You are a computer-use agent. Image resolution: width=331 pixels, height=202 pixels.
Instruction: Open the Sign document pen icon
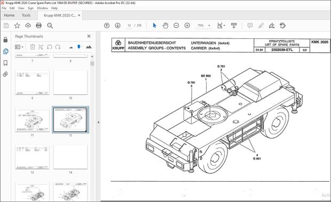pyautogui.click(x=272, y=26)
